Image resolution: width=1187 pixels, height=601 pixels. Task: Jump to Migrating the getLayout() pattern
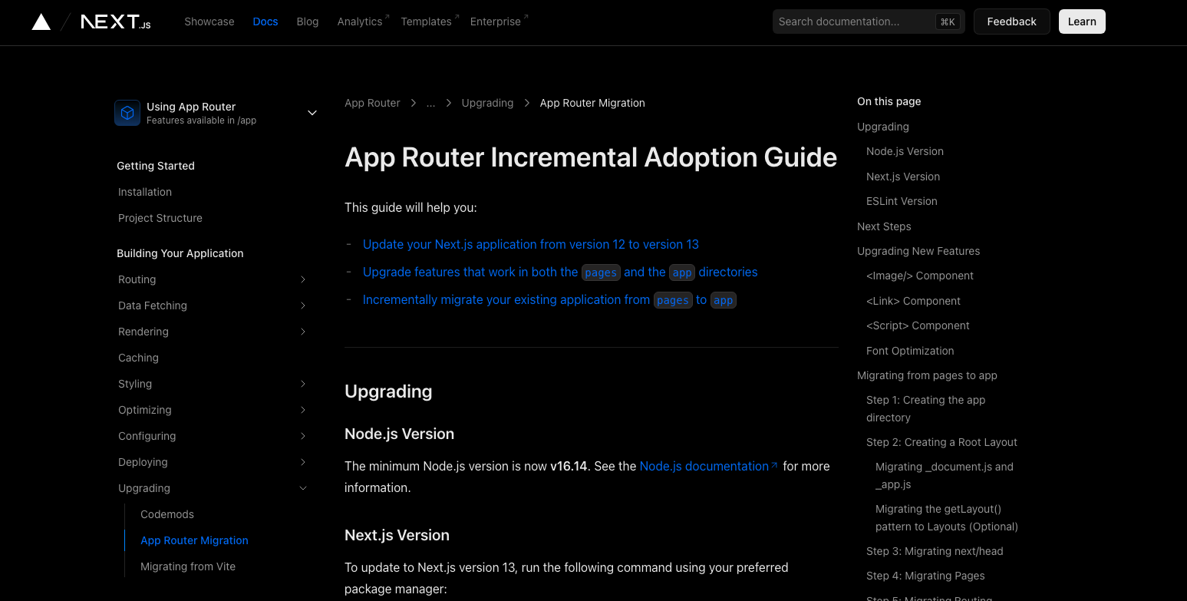pos(947,517)
